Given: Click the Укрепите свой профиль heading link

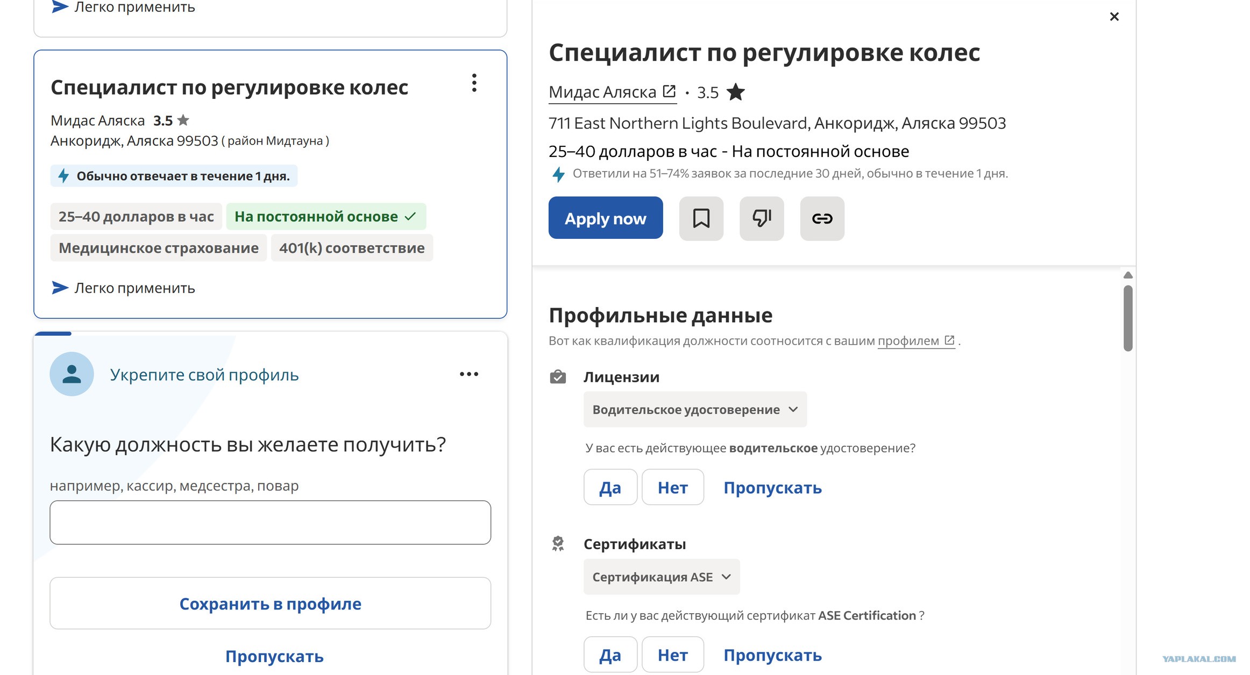Looking at the screenshot, I should 204,374.
